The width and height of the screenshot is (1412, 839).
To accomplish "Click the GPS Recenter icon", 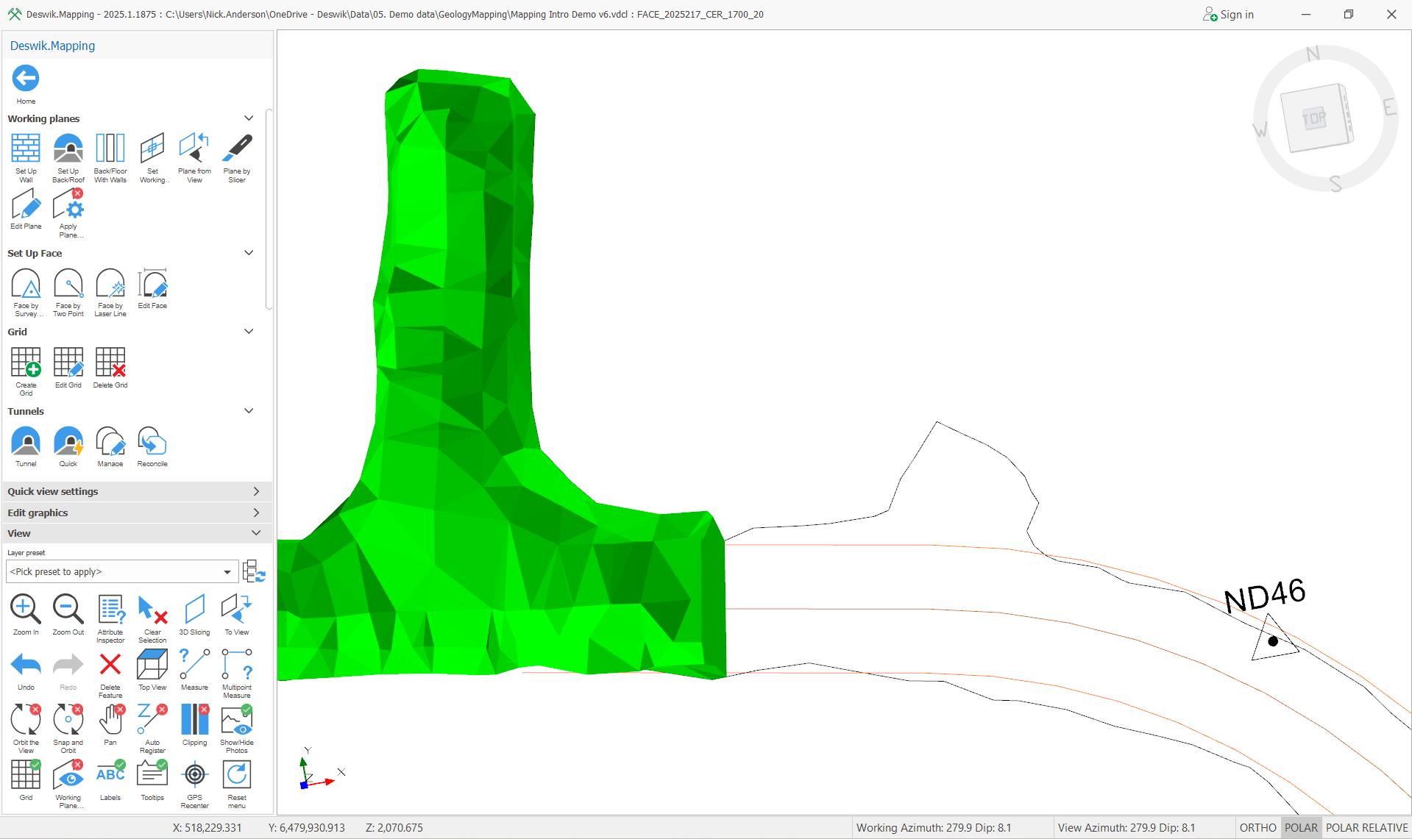I will [x=194, y=784].
